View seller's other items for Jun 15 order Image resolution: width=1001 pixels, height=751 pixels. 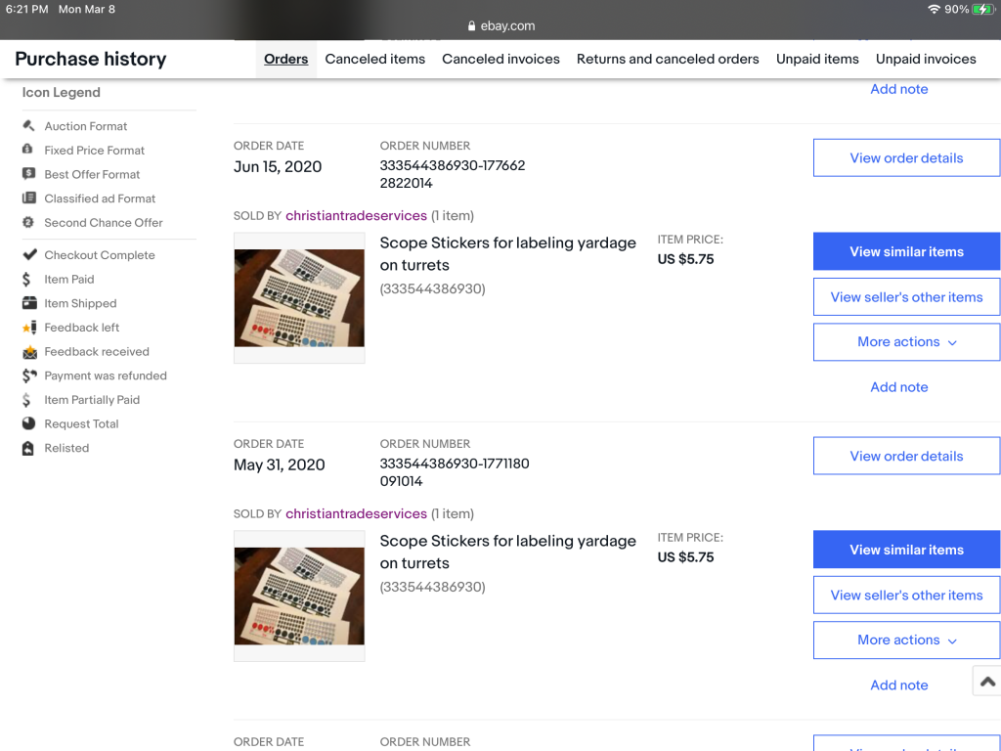pyautogui.click(x=906, y=297)
